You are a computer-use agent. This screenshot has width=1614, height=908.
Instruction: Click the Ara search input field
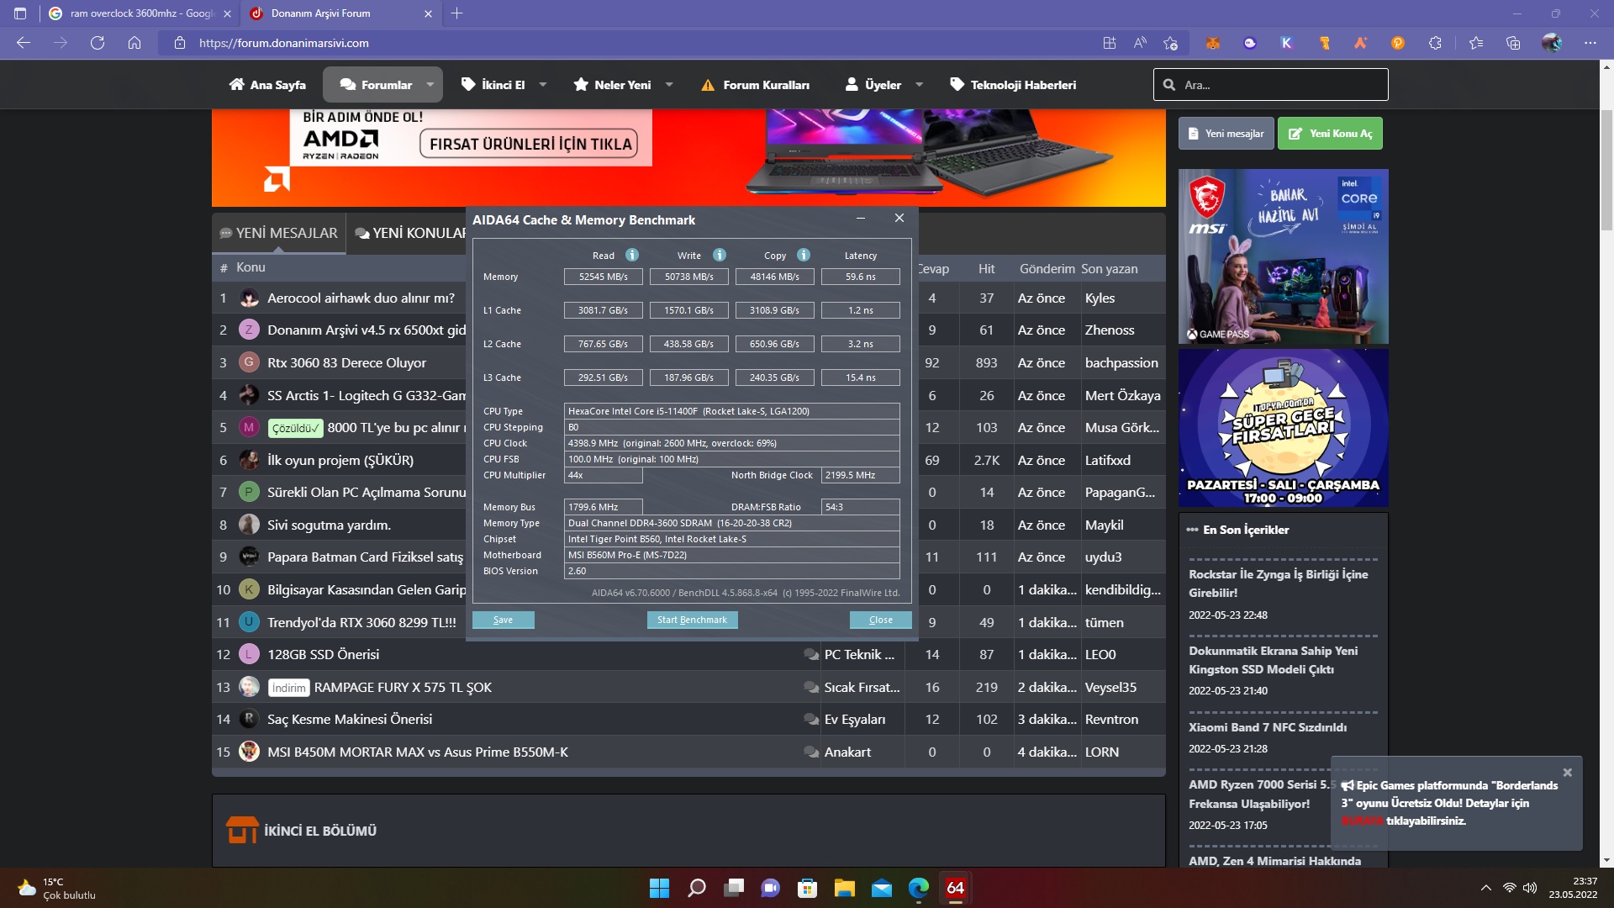(1278, 85)
